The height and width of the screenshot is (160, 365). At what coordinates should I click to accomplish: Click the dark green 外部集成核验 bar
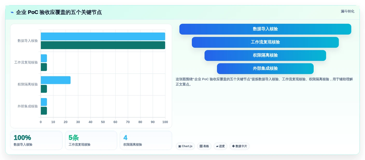click(44, 111)
